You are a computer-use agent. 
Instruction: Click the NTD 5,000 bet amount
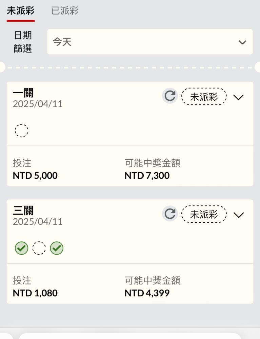click(x=35, y=176)
